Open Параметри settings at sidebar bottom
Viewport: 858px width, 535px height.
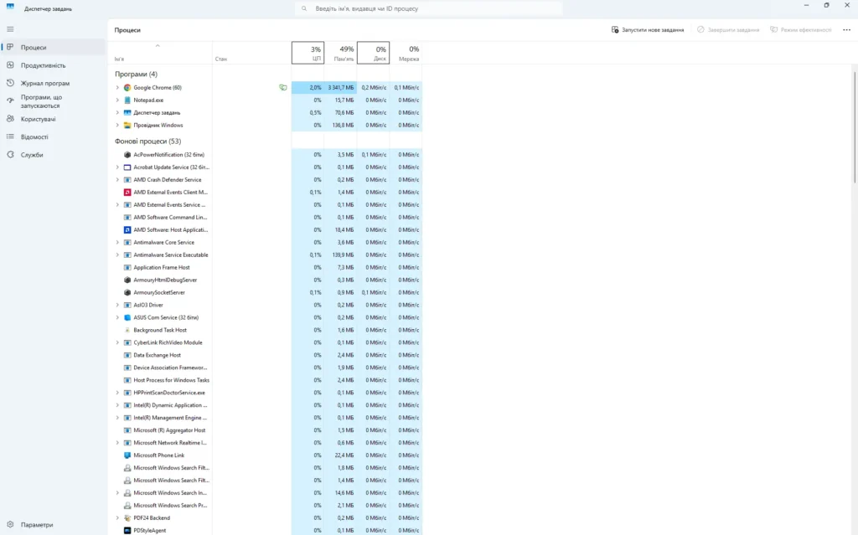pyautogui.click(x=53, y=525)
